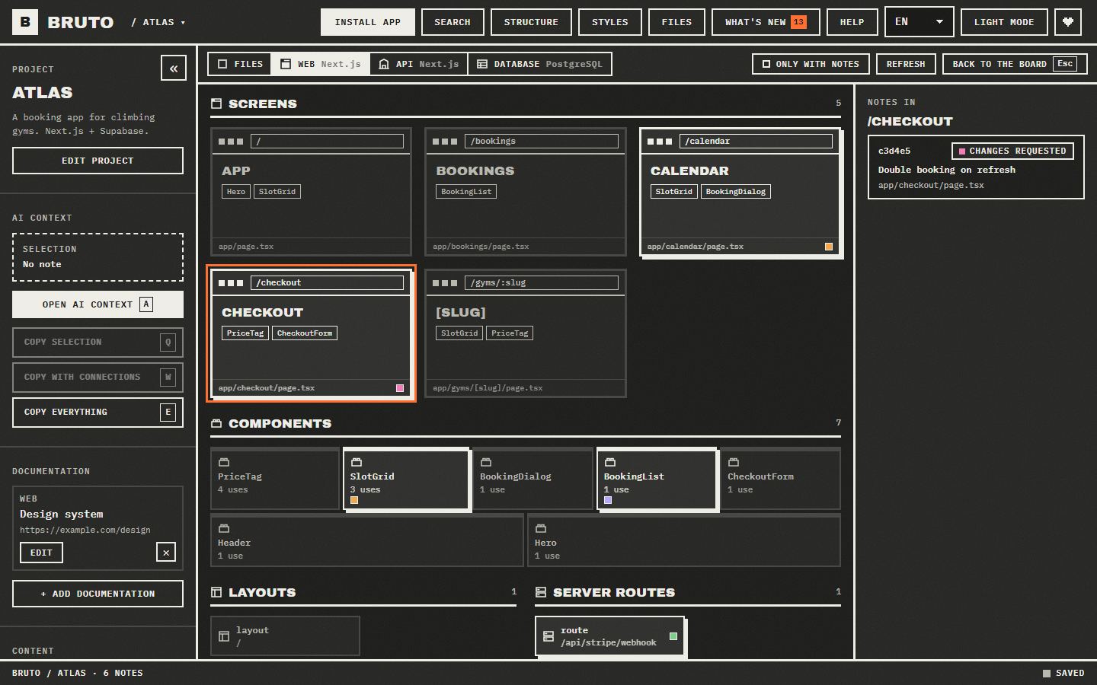Viewport: 1097px width, 685px height.
Task: Click the SlotGrid component card icon
Action: tap(356, 462)
